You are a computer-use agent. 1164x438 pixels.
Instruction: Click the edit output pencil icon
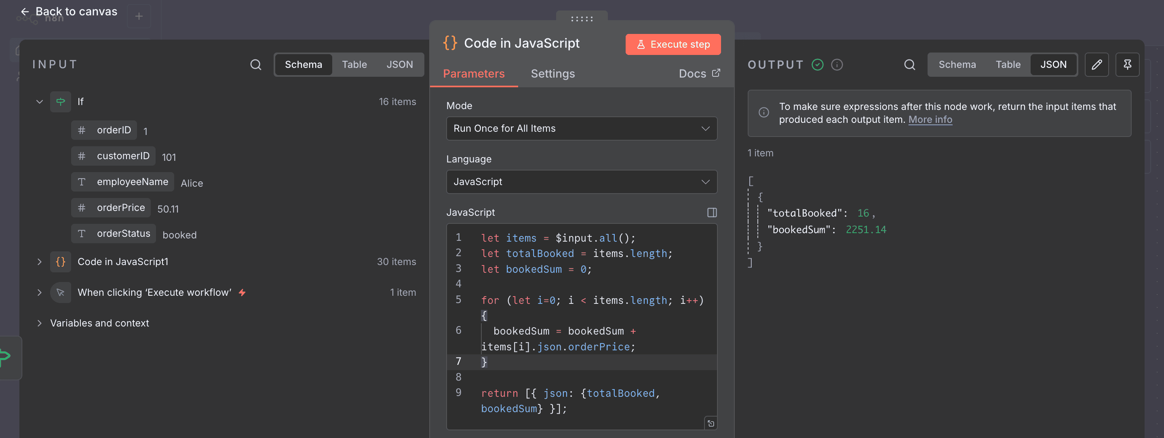click(x=1097, y=65)
